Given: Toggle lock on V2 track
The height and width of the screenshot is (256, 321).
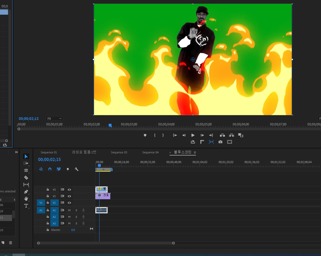Looking at the screenshot, I should click(x=48, y=196).
